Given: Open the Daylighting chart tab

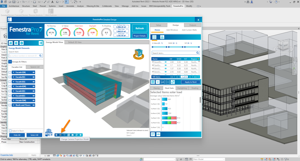Looking at the screenshot, I should pyautogui.click(x=182, y=88).
